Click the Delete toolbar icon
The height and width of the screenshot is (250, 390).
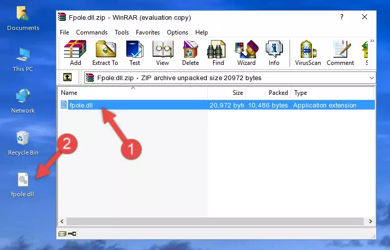tap(191, 53)
